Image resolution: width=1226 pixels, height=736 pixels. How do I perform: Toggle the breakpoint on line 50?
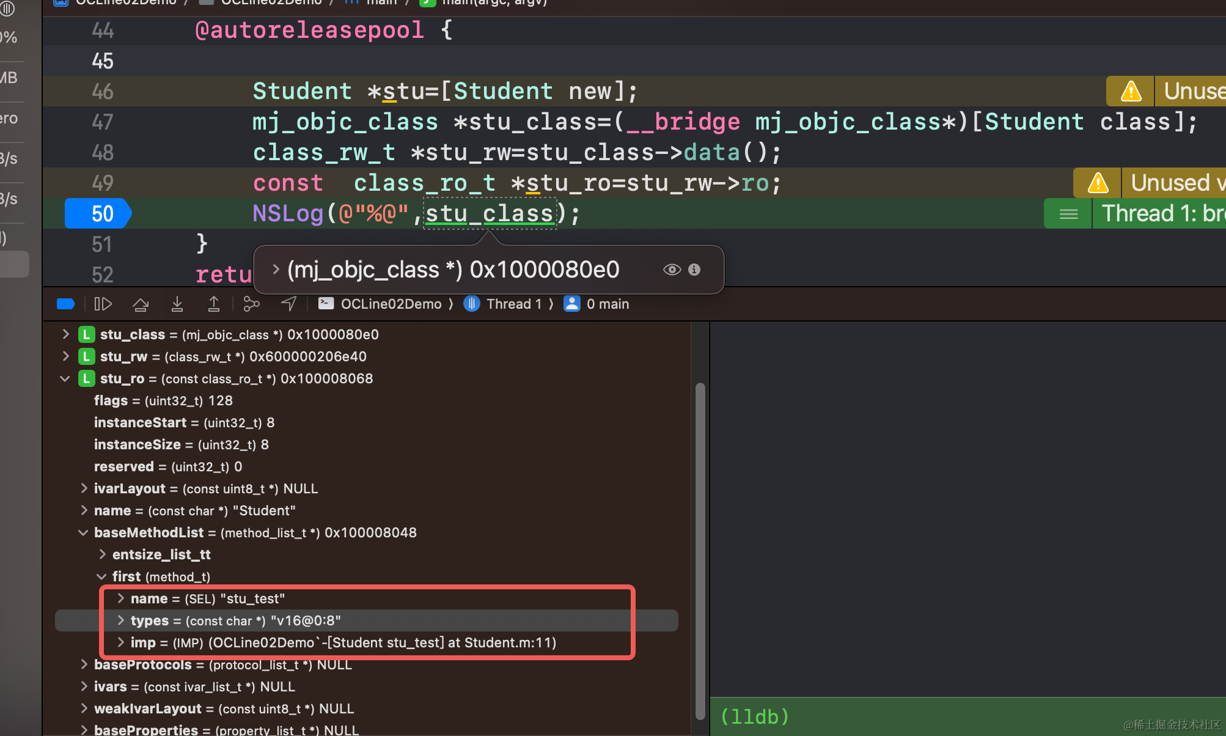(x=98, y=213)
